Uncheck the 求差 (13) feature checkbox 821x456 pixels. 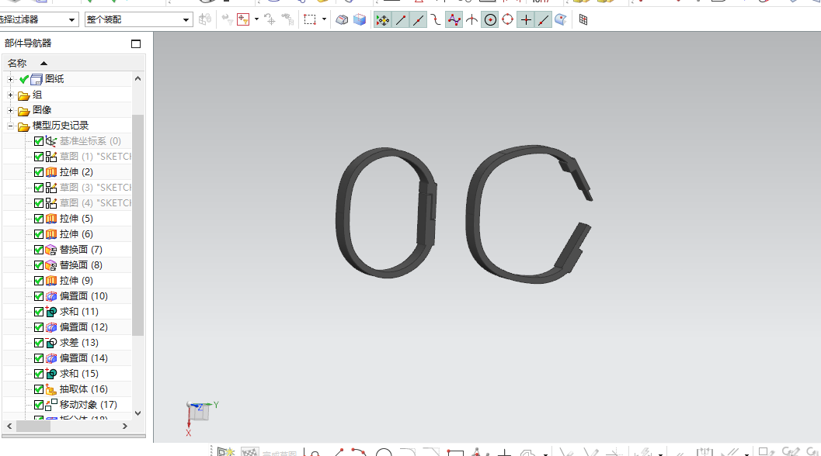39,343
